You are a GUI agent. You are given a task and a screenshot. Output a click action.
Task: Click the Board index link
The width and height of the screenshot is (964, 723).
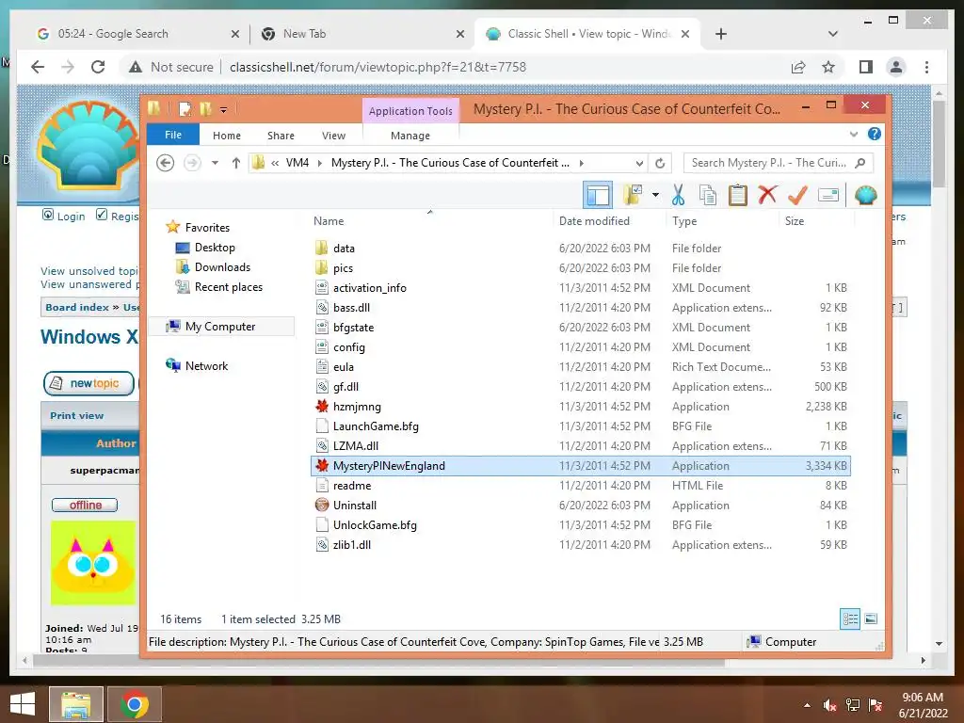point(77,307)
